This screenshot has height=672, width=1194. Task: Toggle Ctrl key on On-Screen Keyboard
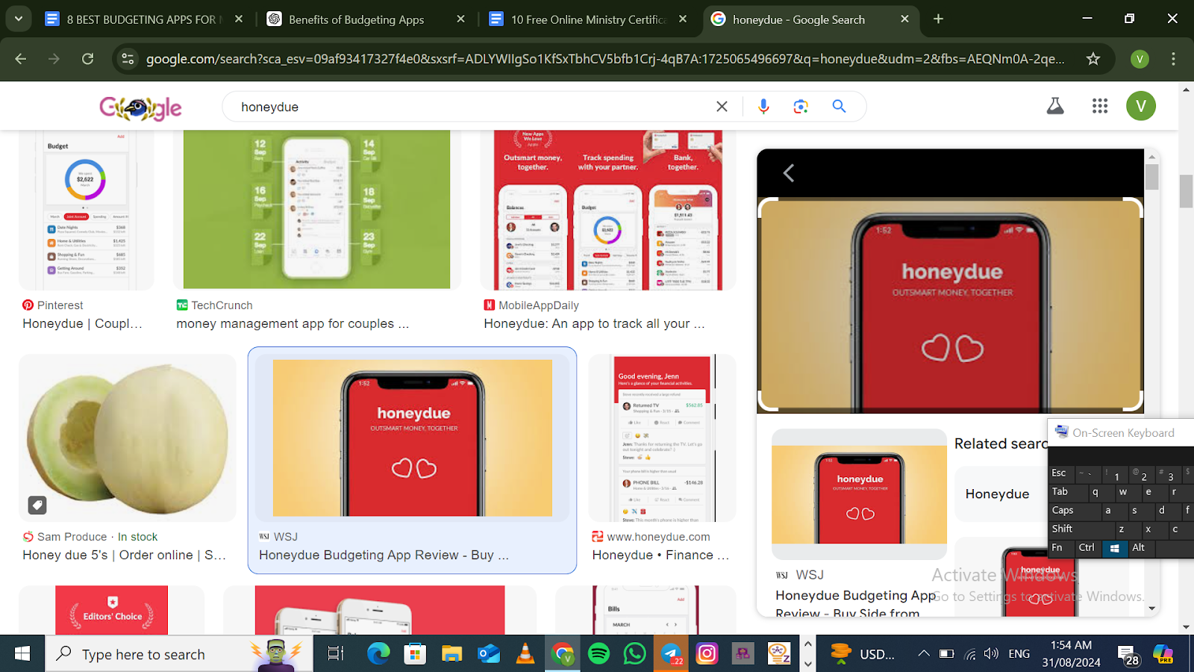(1087, 547)
